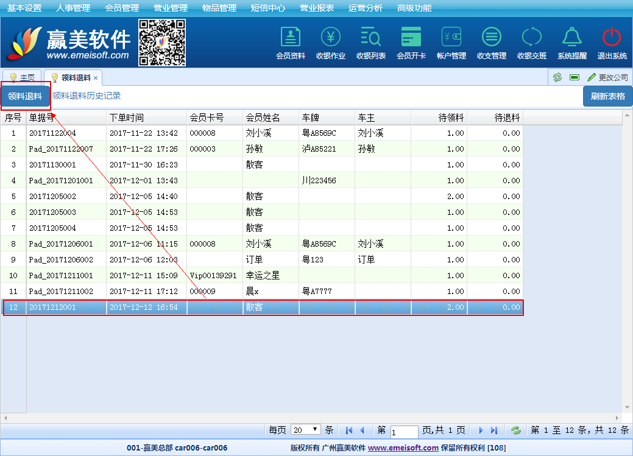Click the 刷新表格 button

[607, 96]
